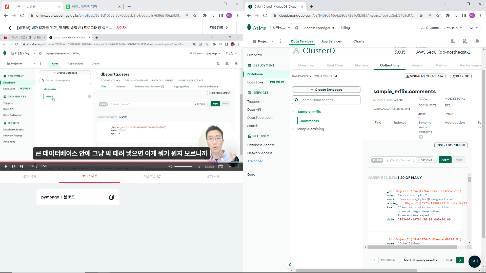Open the Indexes tab for comments
This screenshot has width=486, height=273.
tap(400, 123)
